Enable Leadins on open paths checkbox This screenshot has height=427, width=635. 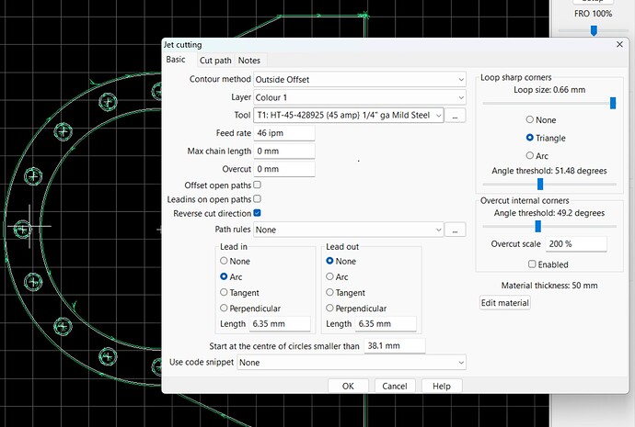click(x=257, y=199)
